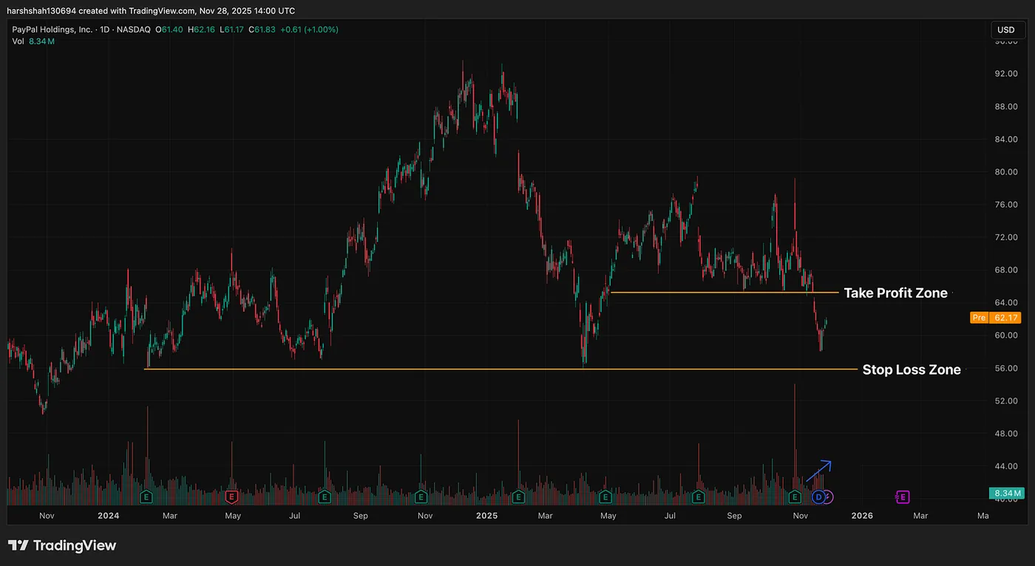The image size is (1035, 566).
Task: Click the red earnings marker near May 2024
Action: click(x=231, y=497)
